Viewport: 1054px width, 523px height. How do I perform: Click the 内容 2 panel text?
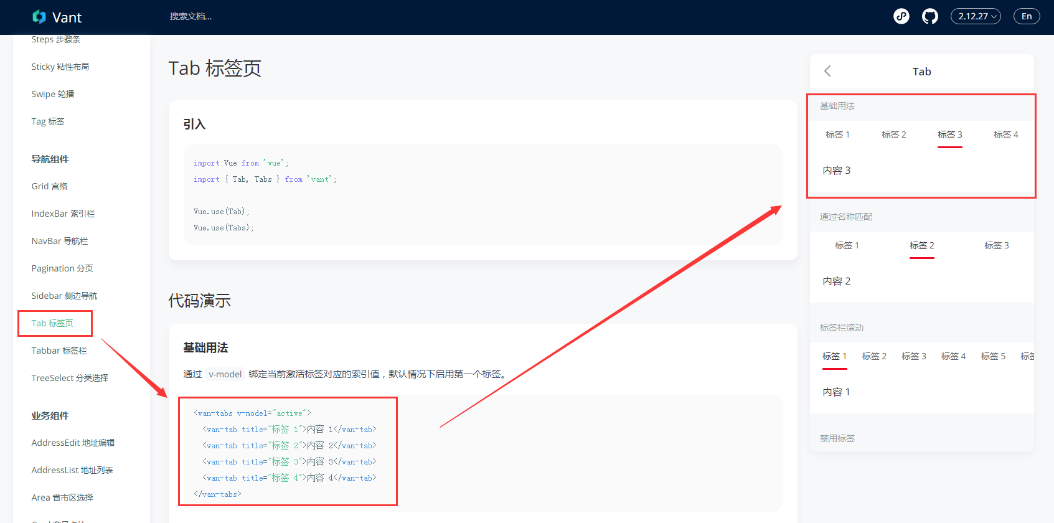coord(837,281)
